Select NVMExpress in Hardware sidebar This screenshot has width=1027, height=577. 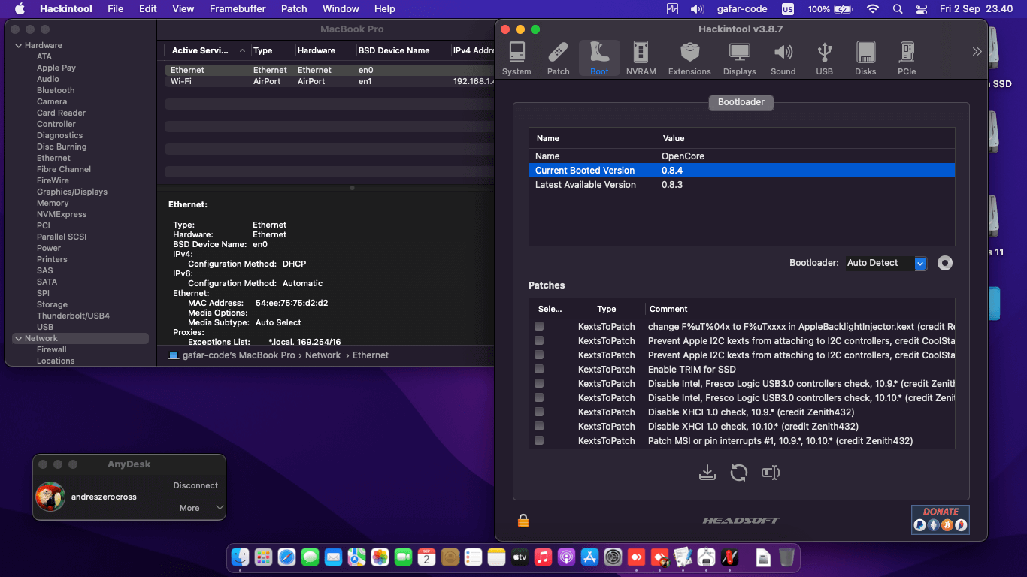[62, 214]
